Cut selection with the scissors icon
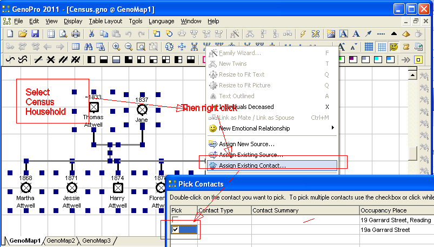Screen dimensions: 434x247 click(x=91, y=34)
